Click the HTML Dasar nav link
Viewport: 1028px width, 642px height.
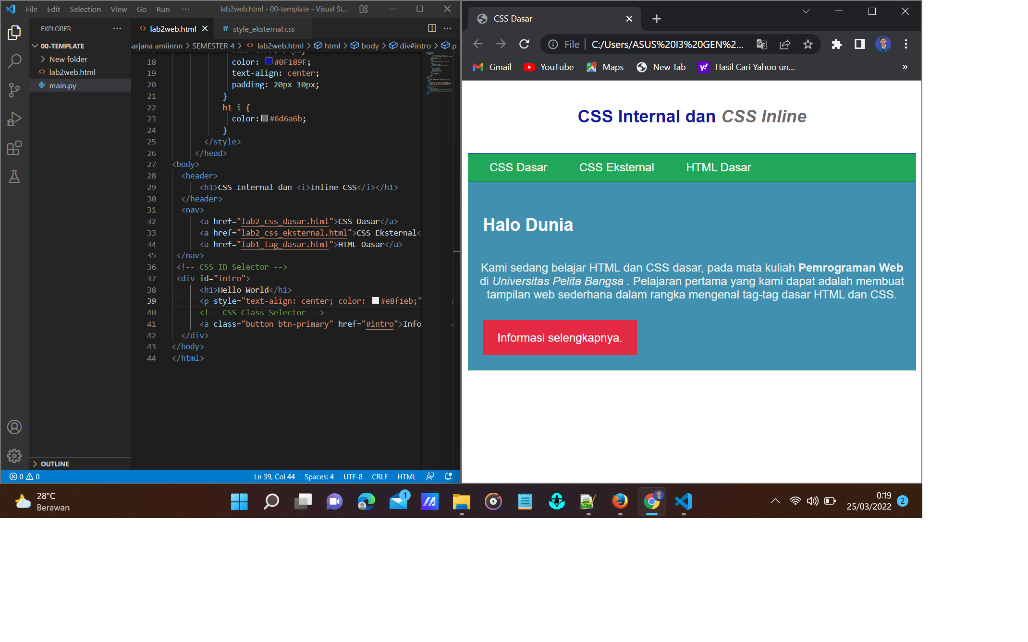pos(718,167)
